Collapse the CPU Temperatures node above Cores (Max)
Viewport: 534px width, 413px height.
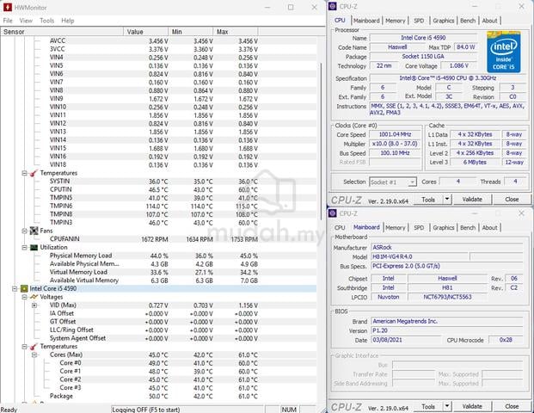[x=25, y=347]
